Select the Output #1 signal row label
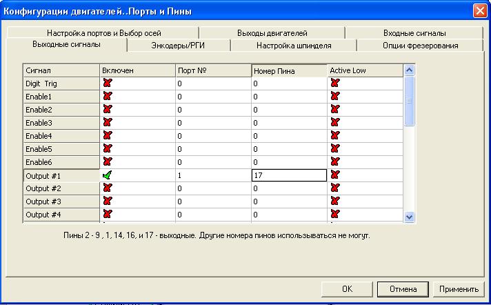The image size is (491, 305). tap(61, 176)
